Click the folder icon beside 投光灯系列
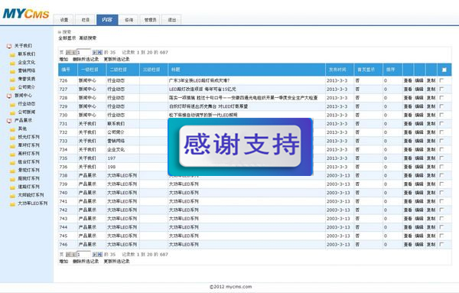Image resolution: width=459 pixels, height=293 pixels. [12, 137]
